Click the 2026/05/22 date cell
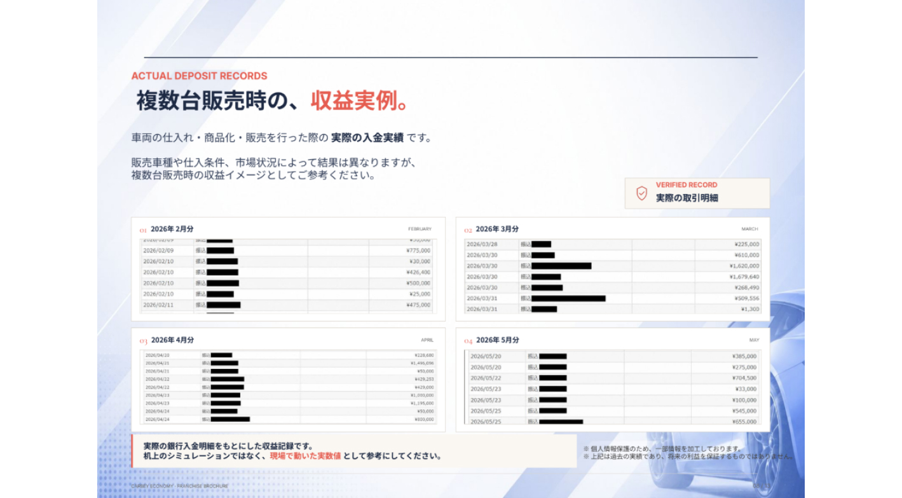This screenshot has width=902, height=498. pos(486,378)
